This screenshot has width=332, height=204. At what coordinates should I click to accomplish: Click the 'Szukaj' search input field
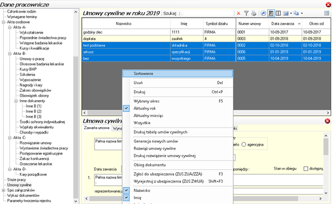click(208, 13)
